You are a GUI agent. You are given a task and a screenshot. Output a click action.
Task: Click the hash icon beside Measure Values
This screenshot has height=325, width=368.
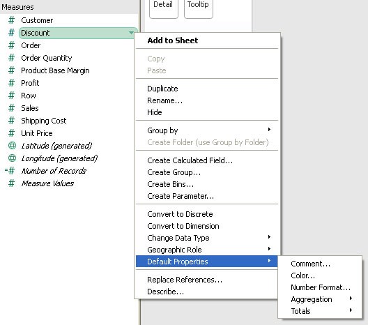pos(11,183)
